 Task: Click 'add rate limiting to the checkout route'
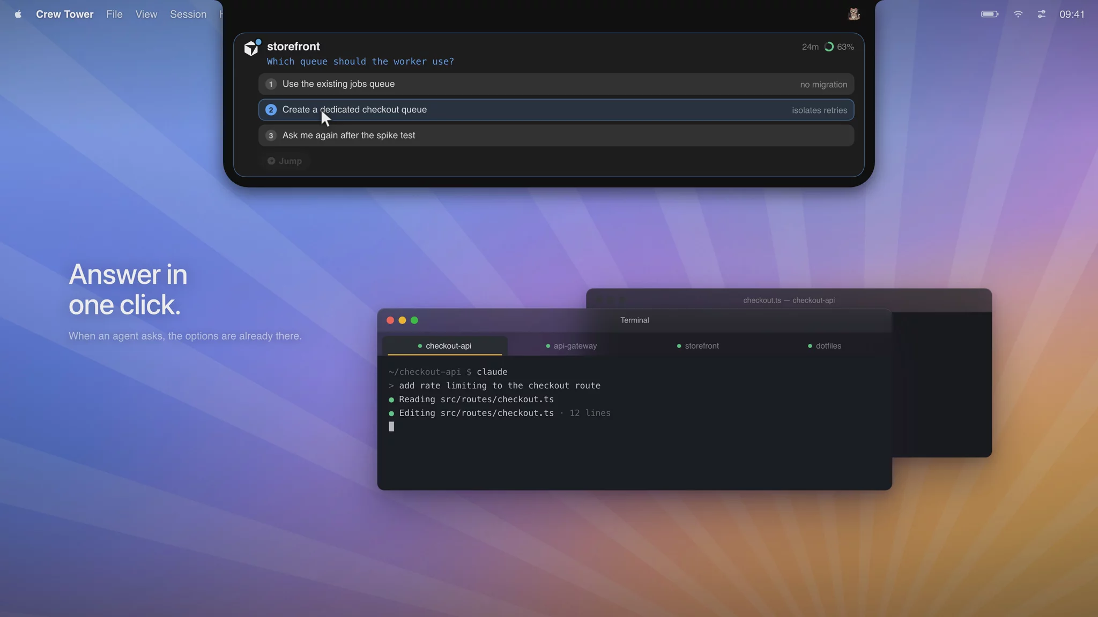[x=500, y=386]
